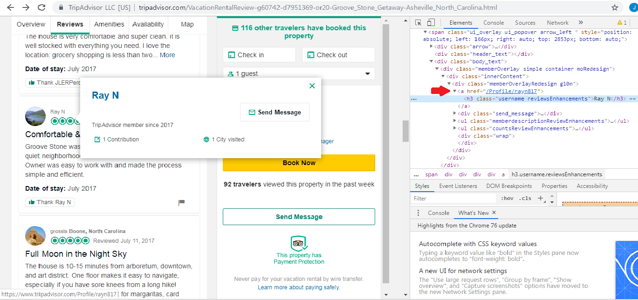Viewport: 638px width, 300px height.
Task: Click Ray N's avatar thumbnail
Action: [35, 116]
